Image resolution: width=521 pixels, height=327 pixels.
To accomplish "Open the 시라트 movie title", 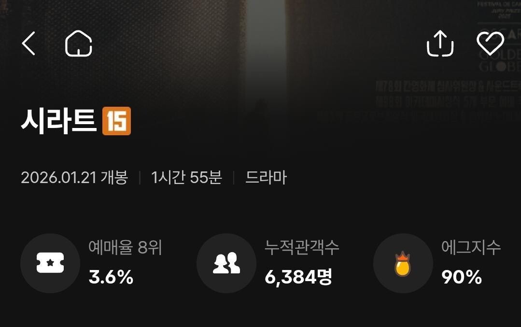I will (59, 121).
